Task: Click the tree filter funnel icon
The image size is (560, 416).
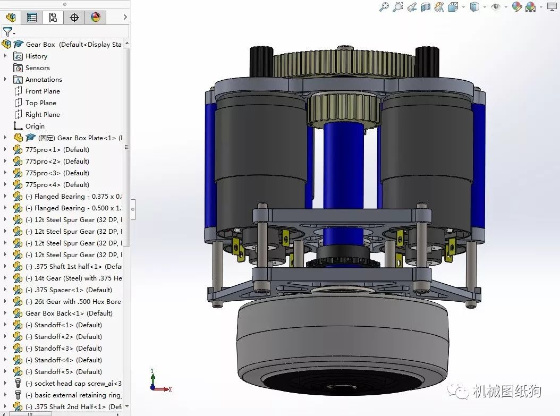Action: point(8,32)
